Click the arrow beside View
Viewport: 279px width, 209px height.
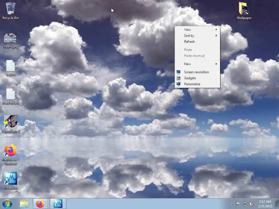(x=216, y=29)
